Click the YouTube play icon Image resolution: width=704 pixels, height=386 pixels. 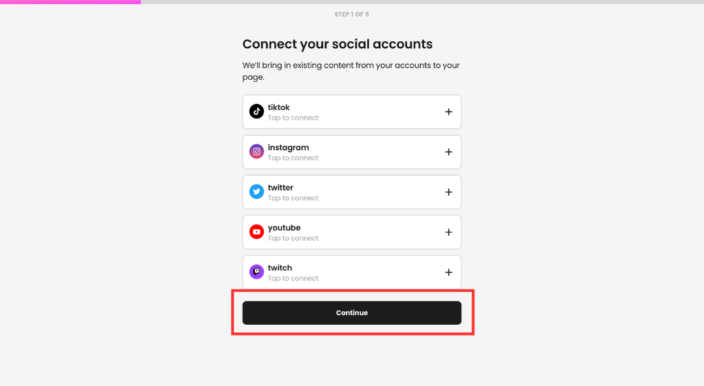pos(256,232)
